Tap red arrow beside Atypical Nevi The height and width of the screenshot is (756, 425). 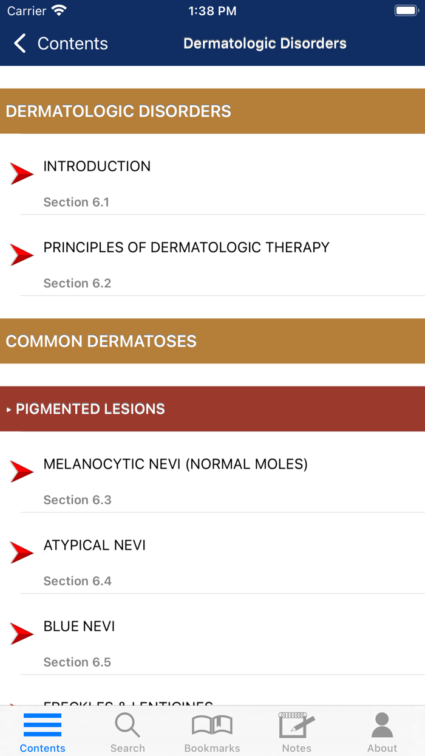coord(22,553)
